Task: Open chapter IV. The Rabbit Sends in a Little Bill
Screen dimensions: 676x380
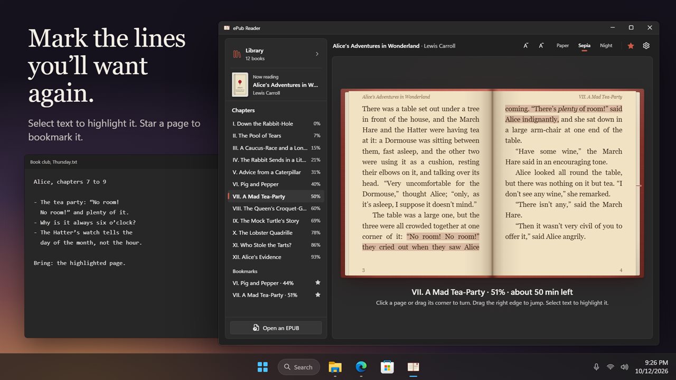Action: point(276,160)
